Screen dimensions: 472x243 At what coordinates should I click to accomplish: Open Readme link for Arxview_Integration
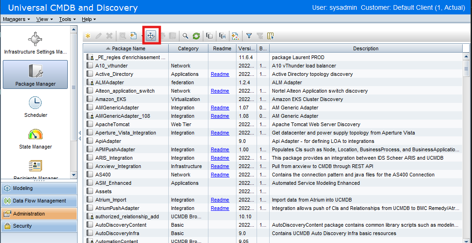coord(220,166)
